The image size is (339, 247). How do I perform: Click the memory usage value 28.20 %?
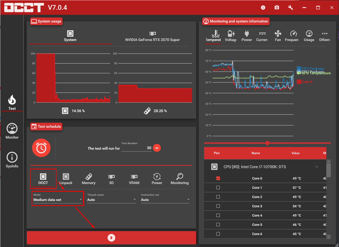[160, 111]
